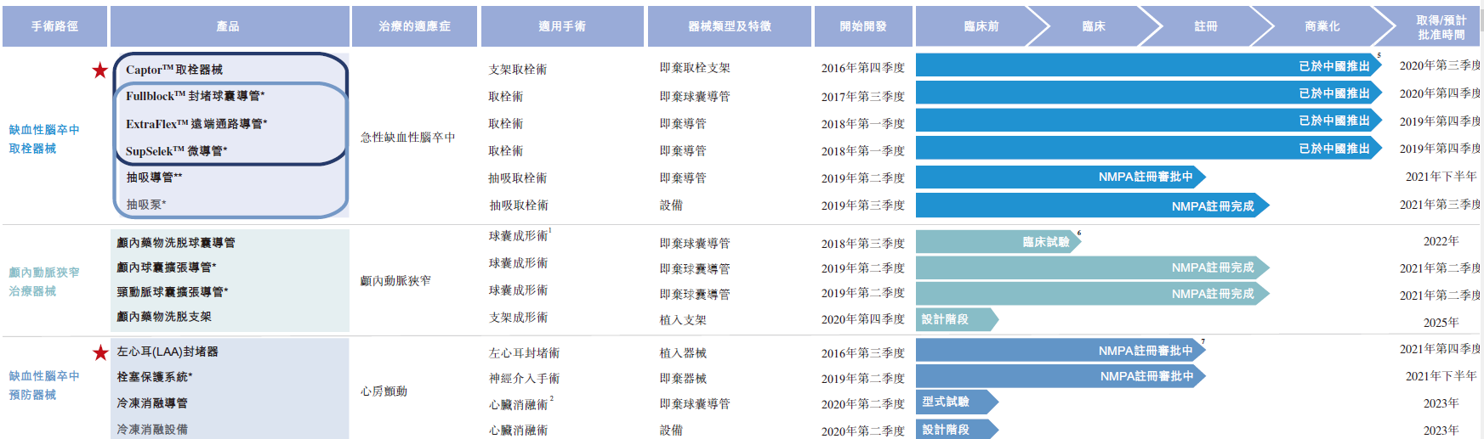The image size is (1484, 439).
Task: Select the 器械類型及特徵 column header
Action: (x=729, y=26)
